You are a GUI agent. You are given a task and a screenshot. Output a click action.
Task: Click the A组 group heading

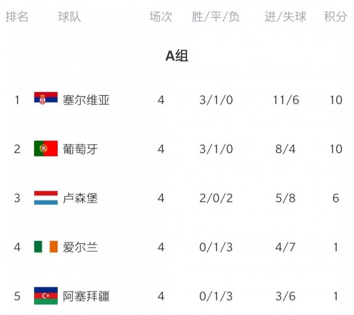coord(177,56)
